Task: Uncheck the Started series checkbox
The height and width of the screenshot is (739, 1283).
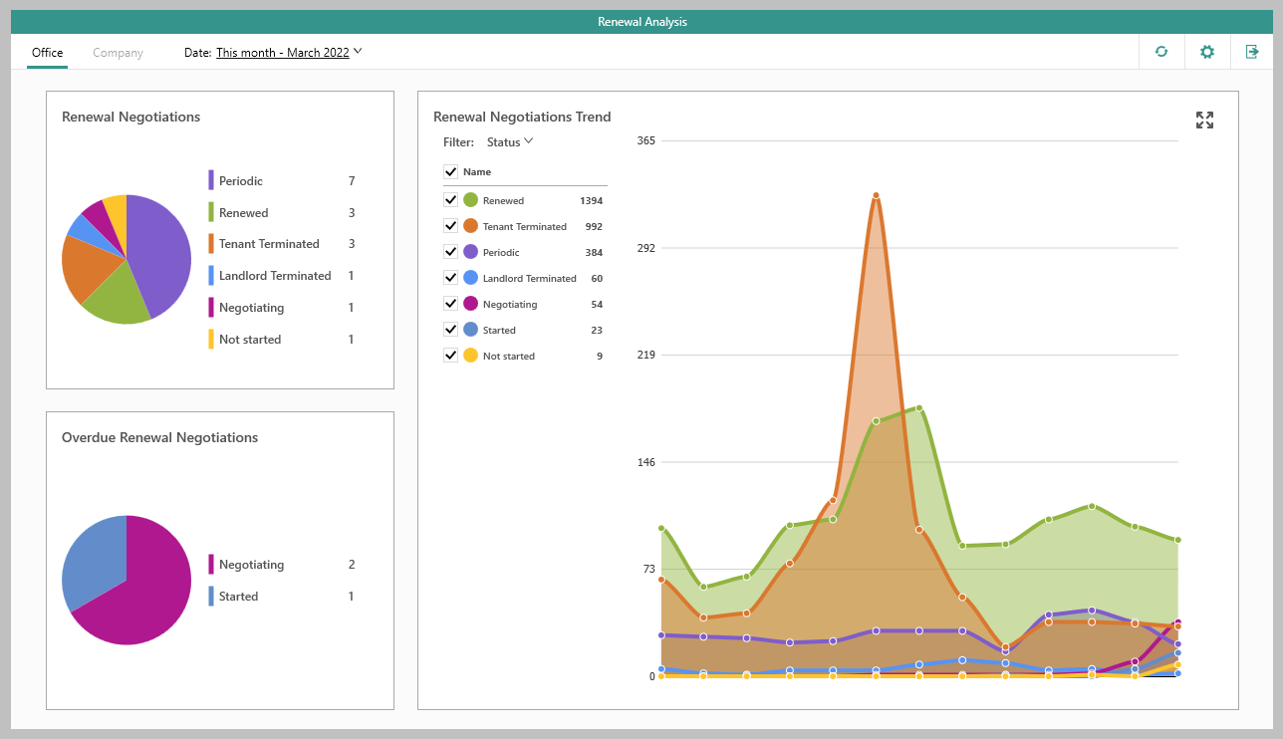Action: pos(450,330)
